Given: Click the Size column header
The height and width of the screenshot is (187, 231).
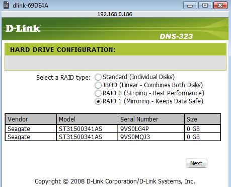Looking at the screenshot, I should [202, 119].
